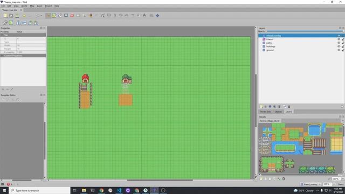
Task: Select the Stamp Brush tool
Action: click(x=48, y=16)
